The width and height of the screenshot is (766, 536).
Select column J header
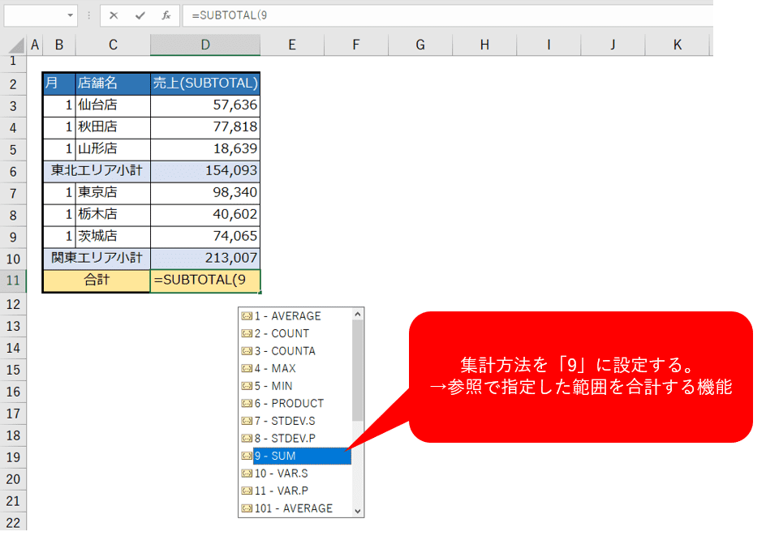[x=613, y=45]
